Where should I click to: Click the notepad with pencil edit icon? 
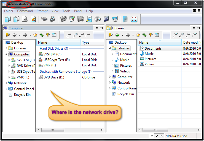pos(72,19)
